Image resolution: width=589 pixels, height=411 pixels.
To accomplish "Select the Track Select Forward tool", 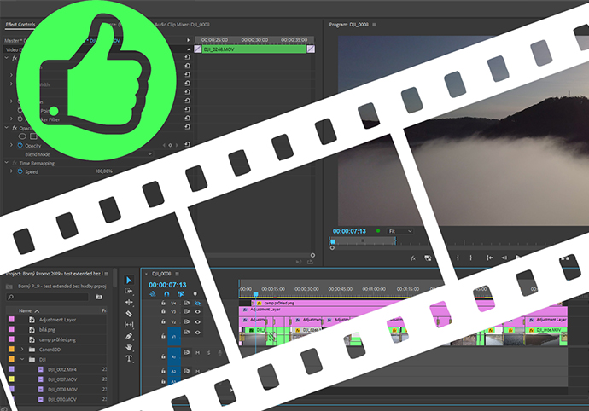I will [x=128, y=291].
